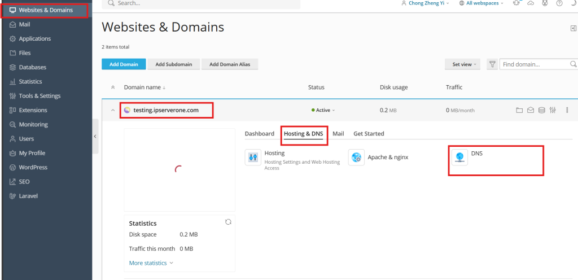Screen dimensions: 578x280
Task: Open the domain's file manager folder icon
Action: (x=519, y=110)
